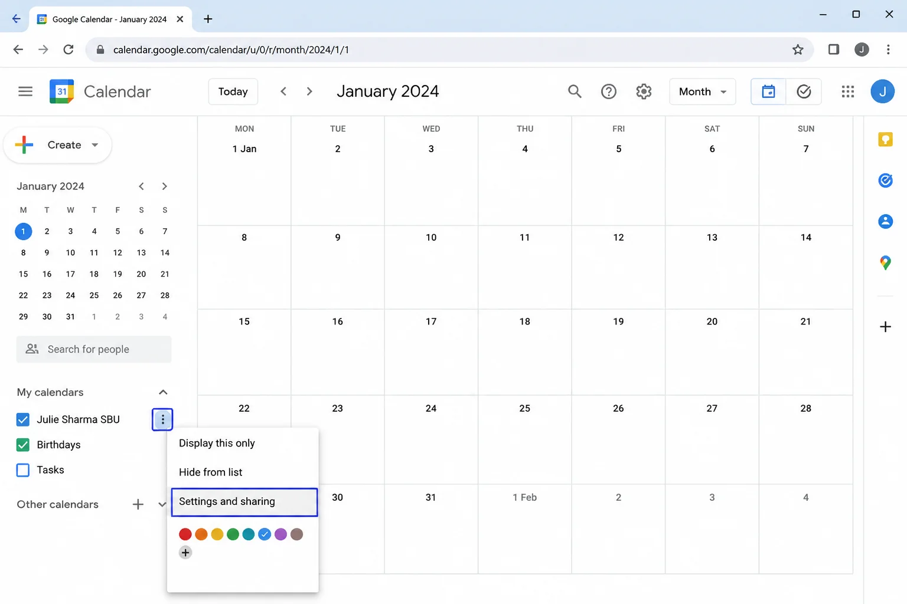
Task: Select Hide from list
Action: pos(243,472)
